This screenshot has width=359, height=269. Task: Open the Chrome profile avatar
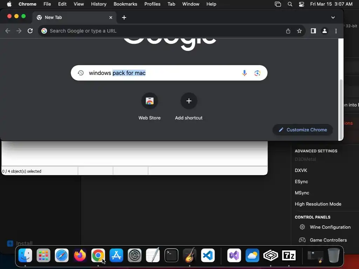coord(324,31)
